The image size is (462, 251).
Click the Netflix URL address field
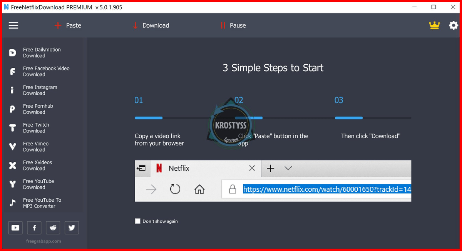click(x=326, y=189)
